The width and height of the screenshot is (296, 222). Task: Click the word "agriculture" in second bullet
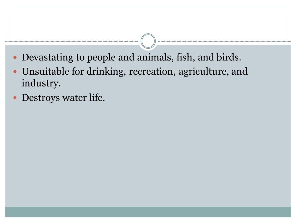click(x=202, y=72)
